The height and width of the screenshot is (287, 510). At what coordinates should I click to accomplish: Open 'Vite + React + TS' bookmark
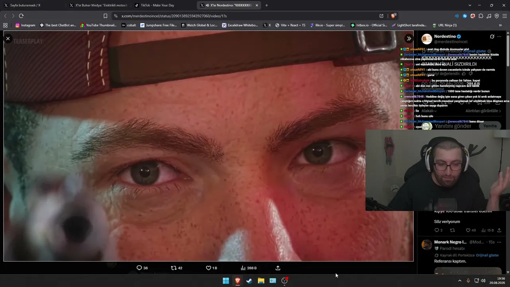tap(290, 25)
